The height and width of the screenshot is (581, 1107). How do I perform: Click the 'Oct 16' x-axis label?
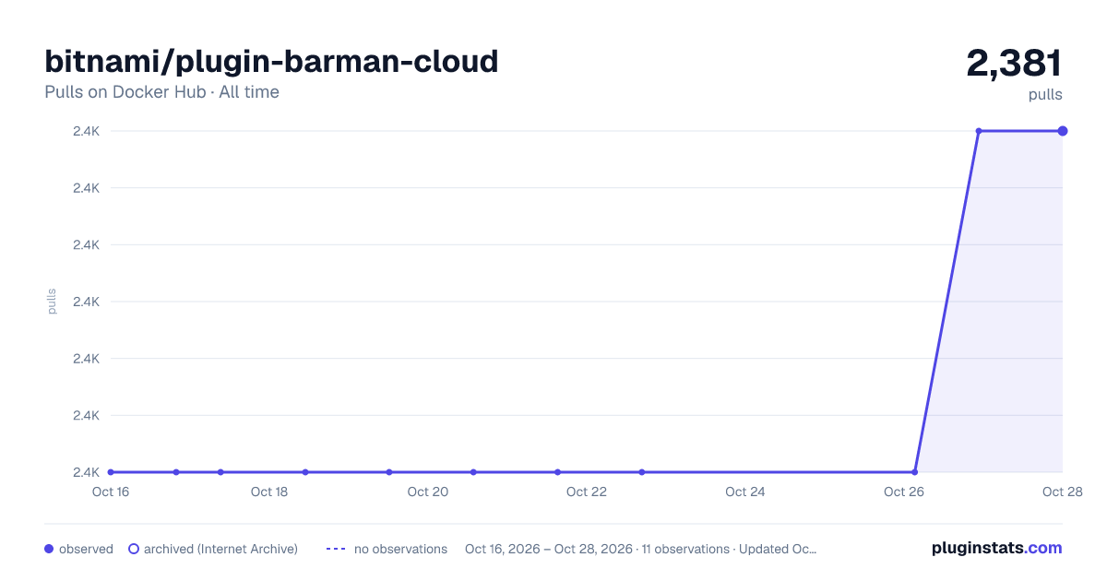coord(111,492)
